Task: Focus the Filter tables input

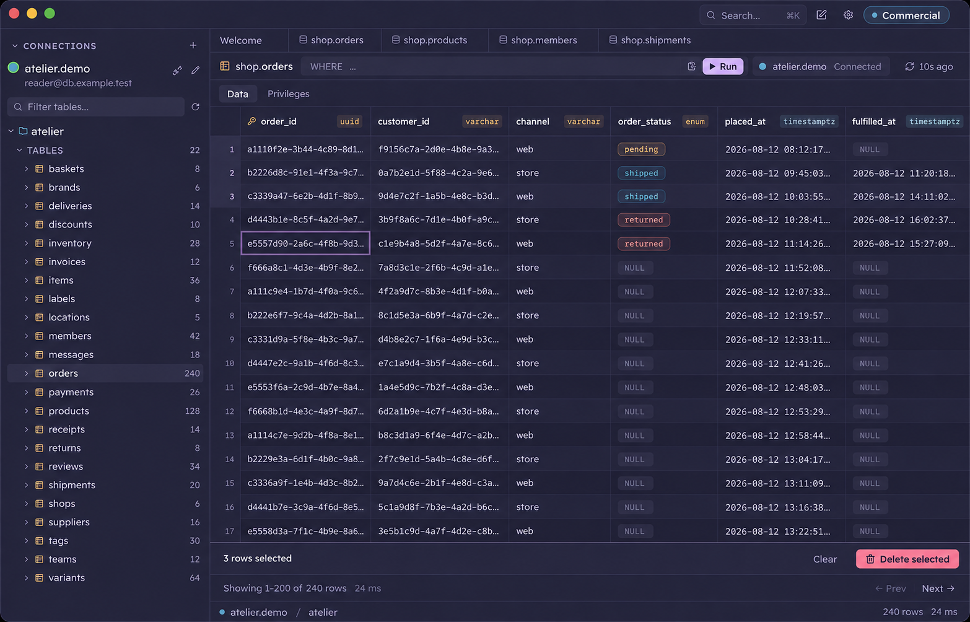Action: [x=96, y=107]
